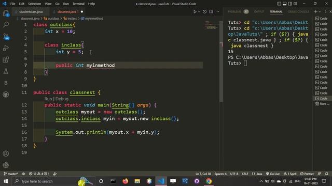Click cloud sync icon in status bar
Screen dimensions: 332x186
click(23, 174)
